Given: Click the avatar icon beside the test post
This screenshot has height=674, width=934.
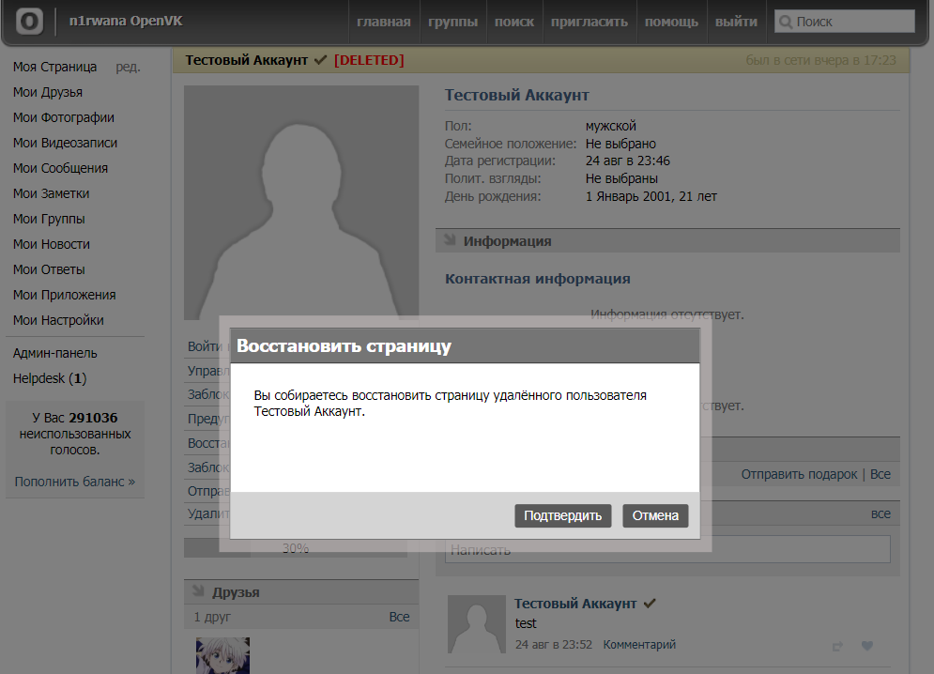Looking at the screenshot, I should click(477, 624).
